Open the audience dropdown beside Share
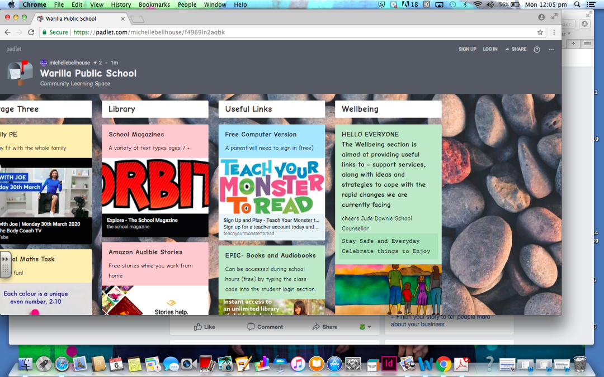The image size is (604, 377). 365,327
